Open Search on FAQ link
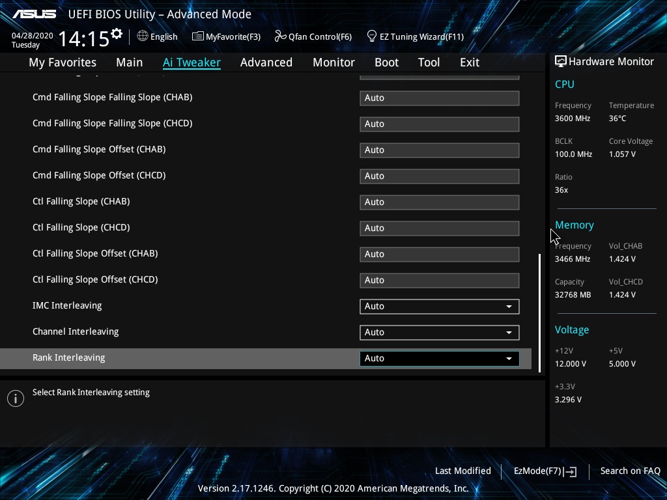Image resolution: width=667 pixels, height=500 pixels. pyautogui.click(x=630, y=471)
